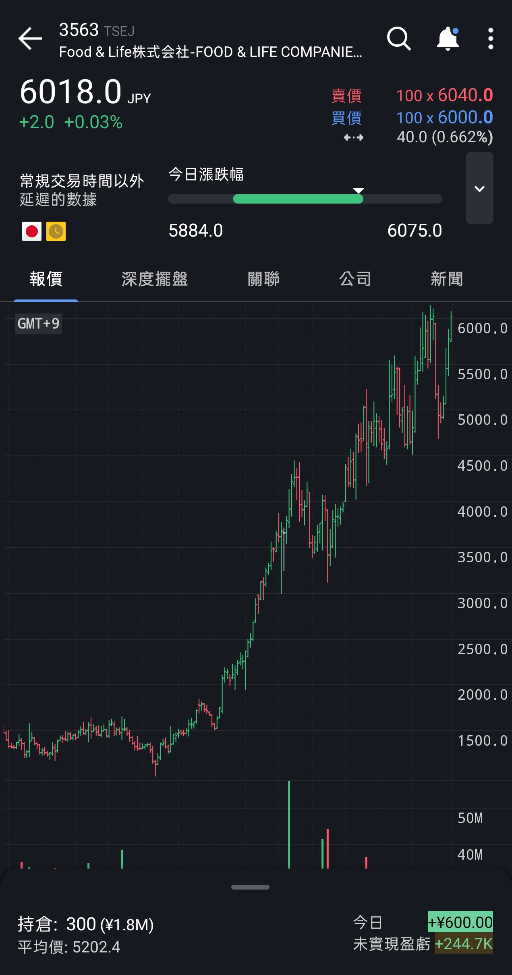Image resolution: width=512 pixels, height=975 pixels.
Task: Tap the 未實現盈虧 label
Action: coord(392,944)
